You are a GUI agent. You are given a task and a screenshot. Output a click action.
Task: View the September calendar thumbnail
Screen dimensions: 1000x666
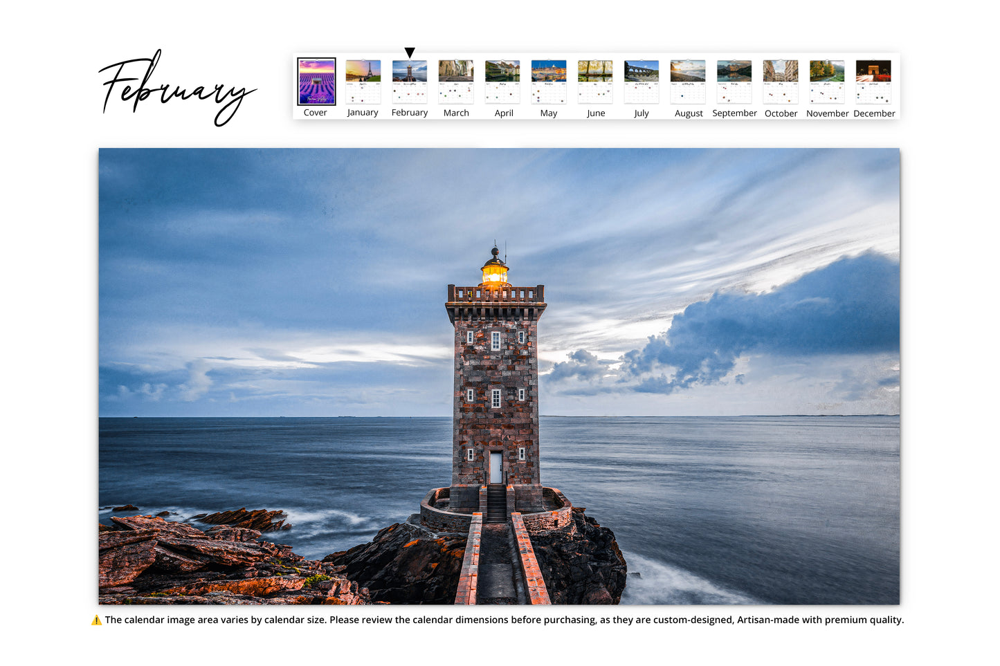tap(734, 82)
